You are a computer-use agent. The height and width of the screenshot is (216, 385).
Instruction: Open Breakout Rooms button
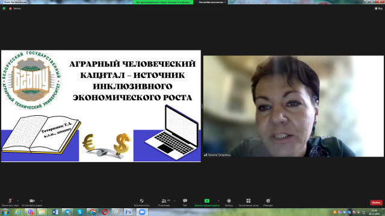pyautogui.click(x=248, y=202)
